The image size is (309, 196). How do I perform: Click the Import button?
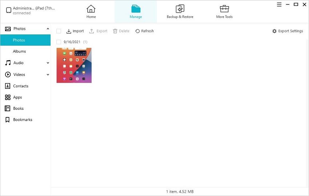[75, 31]
